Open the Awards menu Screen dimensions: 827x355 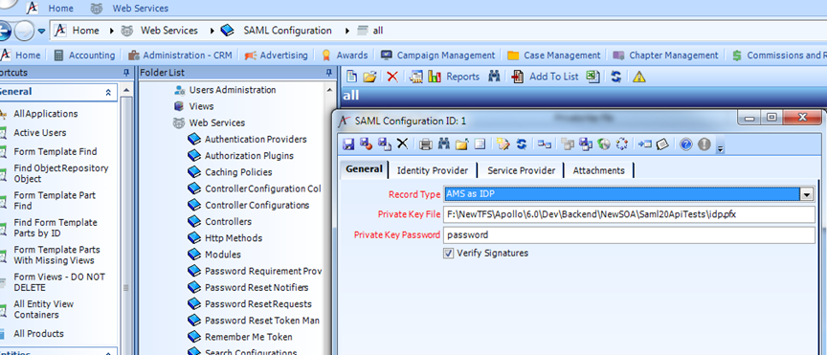(345, 55)
